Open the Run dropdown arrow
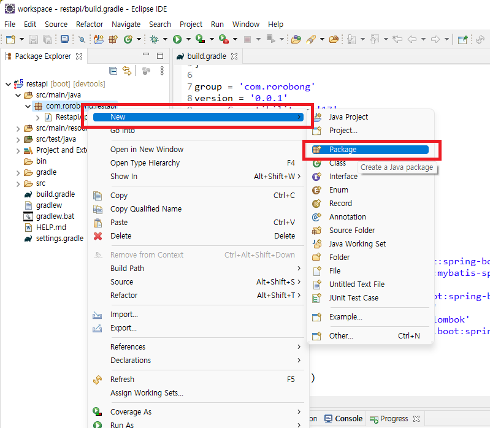The height and width of the screenshot is (428, 490). 188,39
